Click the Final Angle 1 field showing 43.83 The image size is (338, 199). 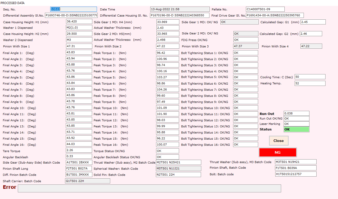click(79, 52)
